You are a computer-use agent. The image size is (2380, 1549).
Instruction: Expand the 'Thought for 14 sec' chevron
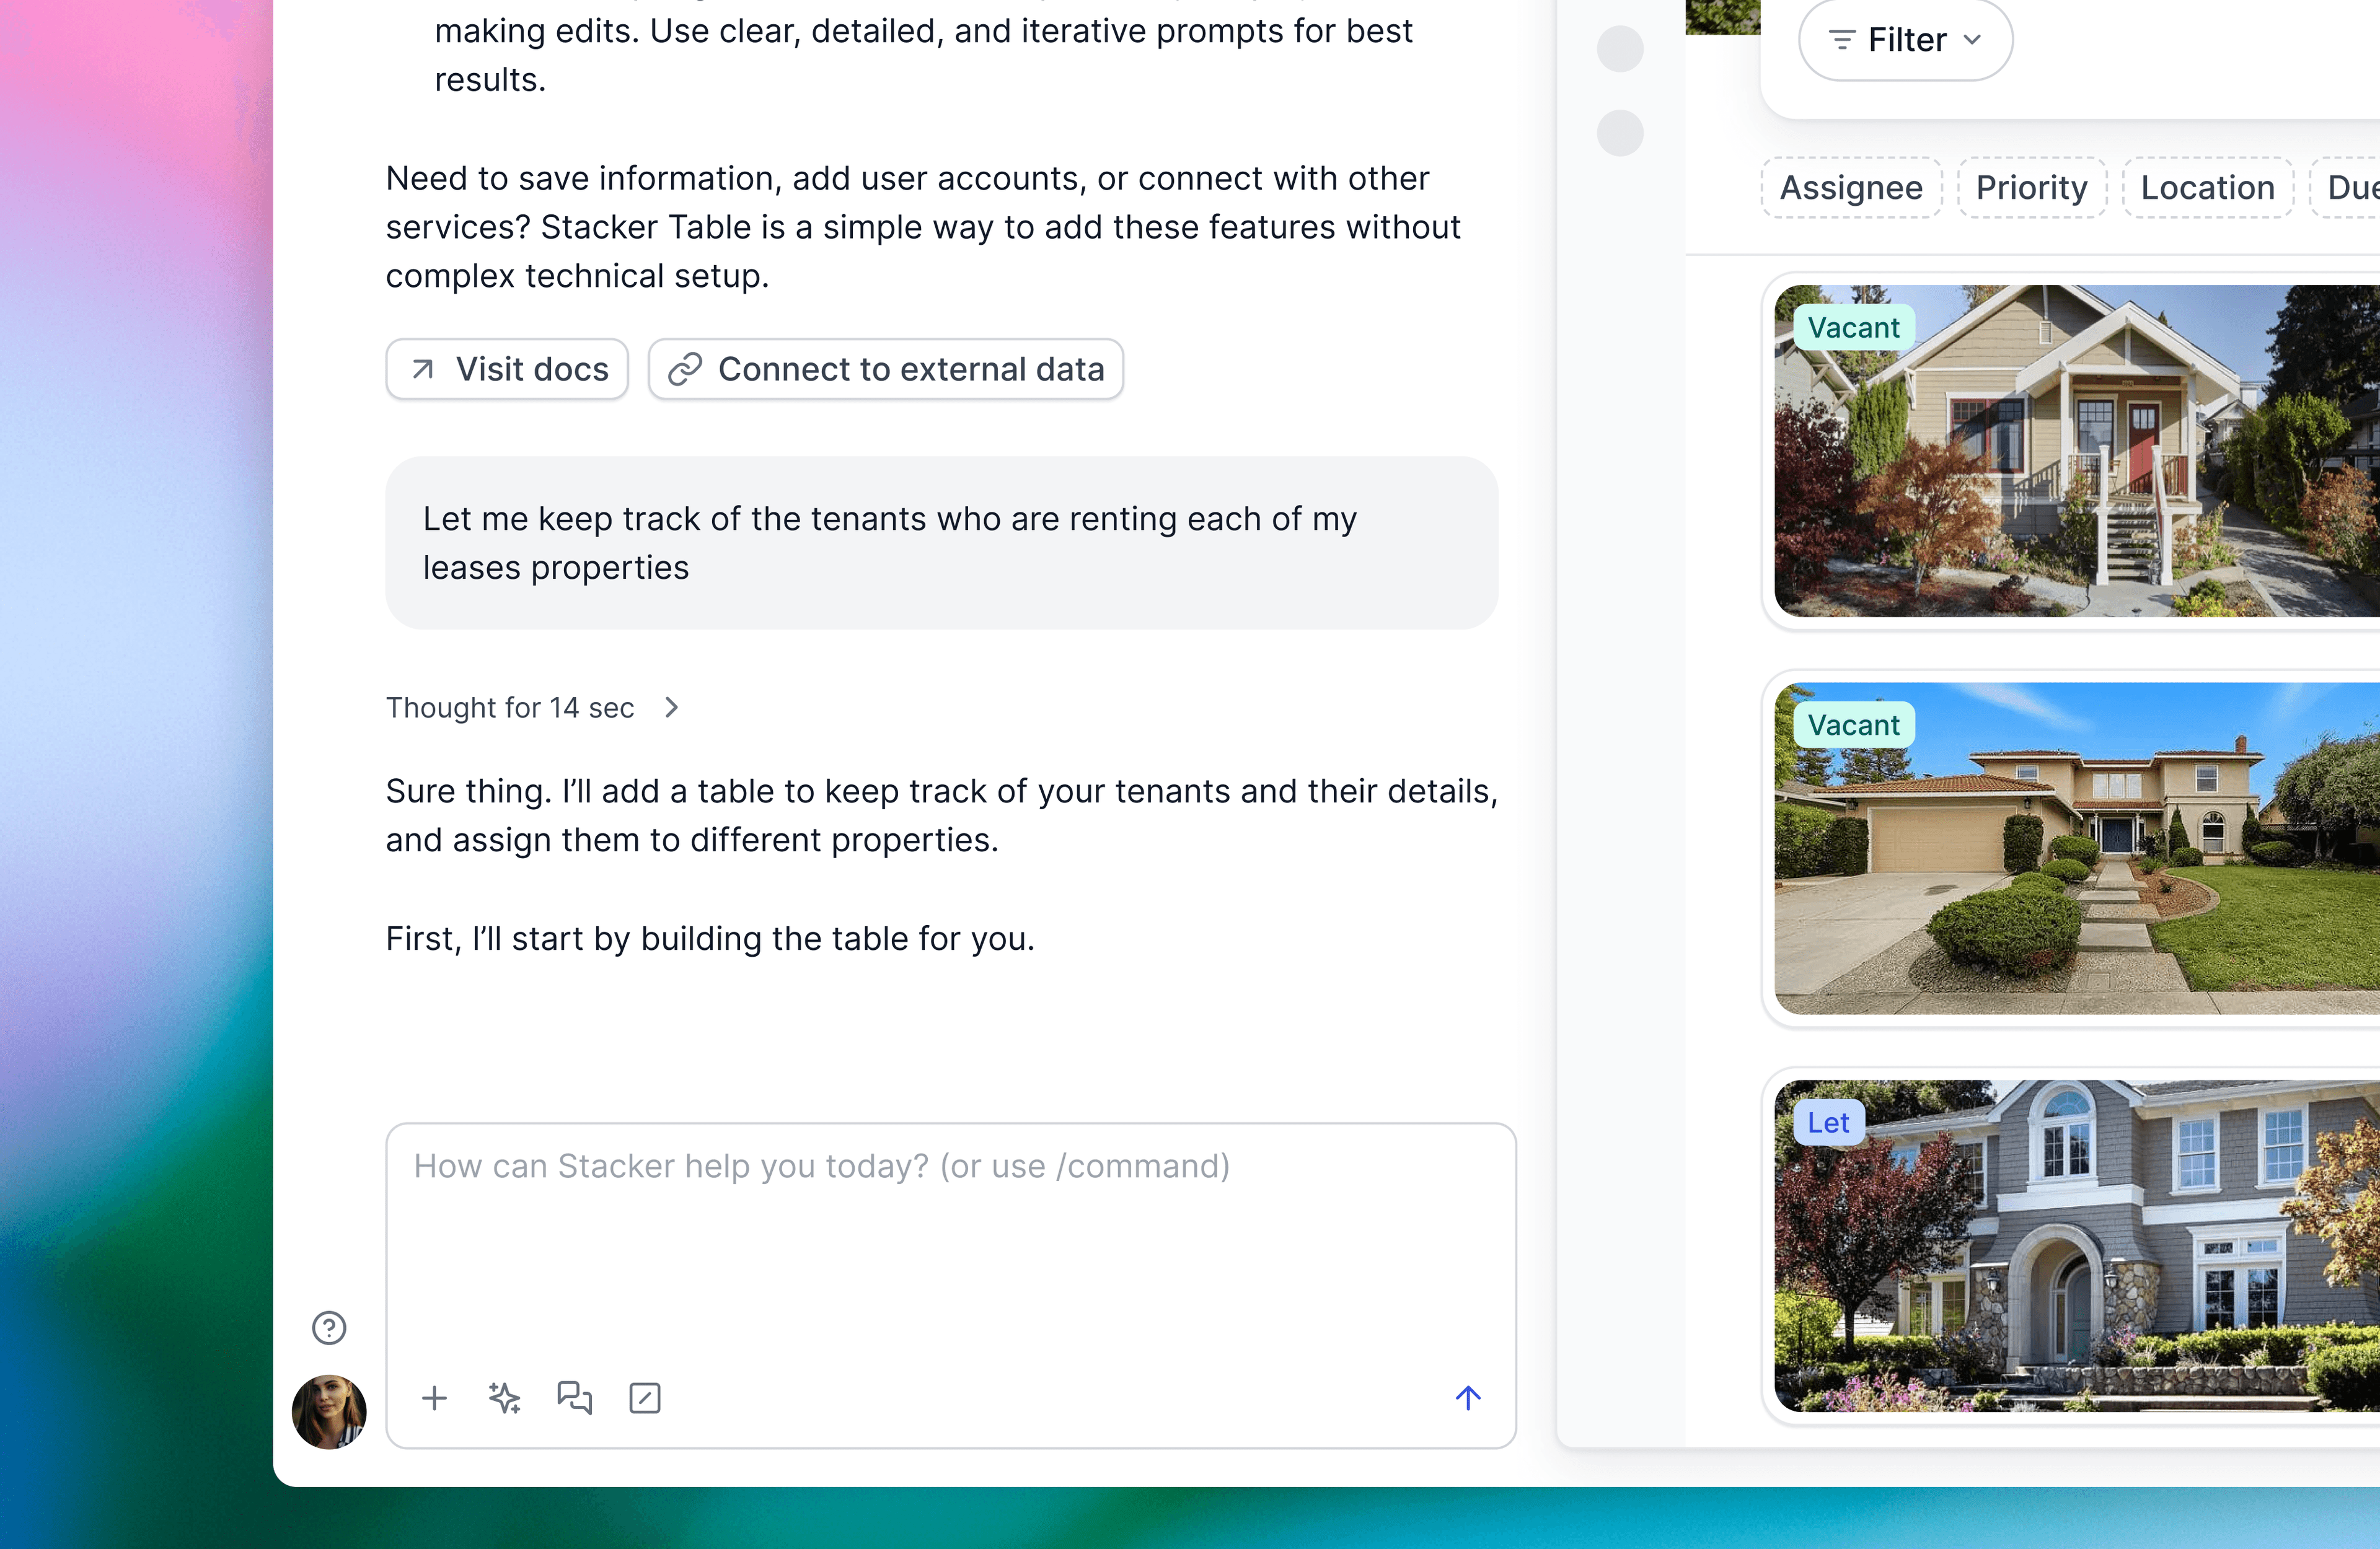672,708
